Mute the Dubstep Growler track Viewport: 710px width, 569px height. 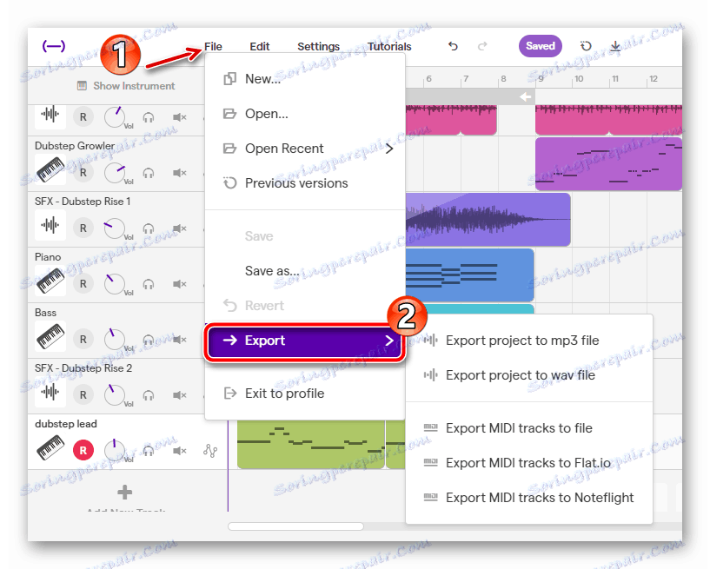click(x=179, y=173)
